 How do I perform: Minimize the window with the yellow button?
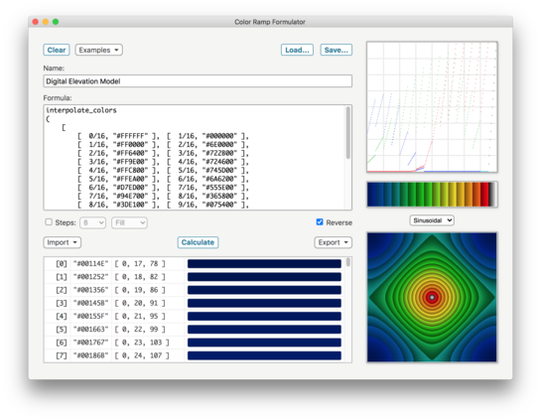pos(46,22)
